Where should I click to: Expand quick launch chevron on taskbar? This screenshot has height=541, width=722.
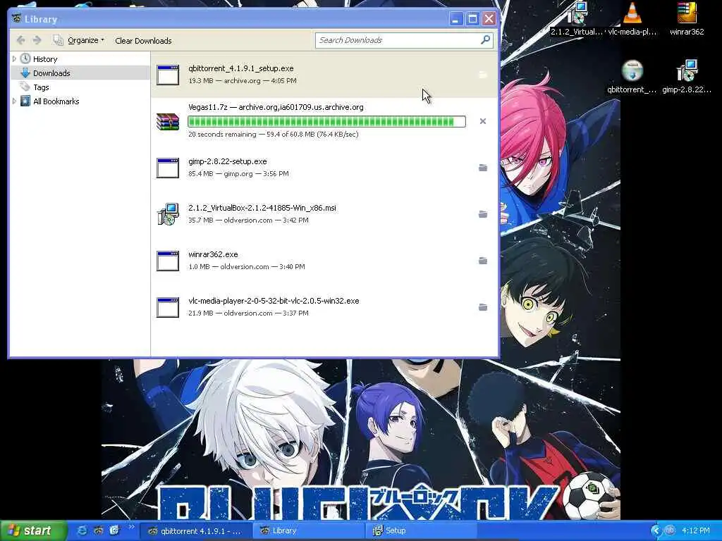point(131,527)
